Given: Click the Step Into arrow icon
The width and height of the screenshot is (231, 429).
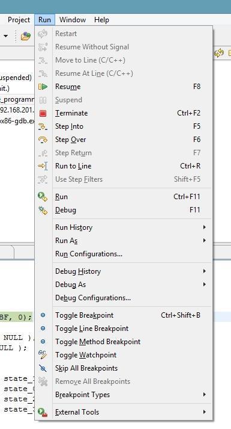Looking at the screenshot, I should (x=43, y=126).
